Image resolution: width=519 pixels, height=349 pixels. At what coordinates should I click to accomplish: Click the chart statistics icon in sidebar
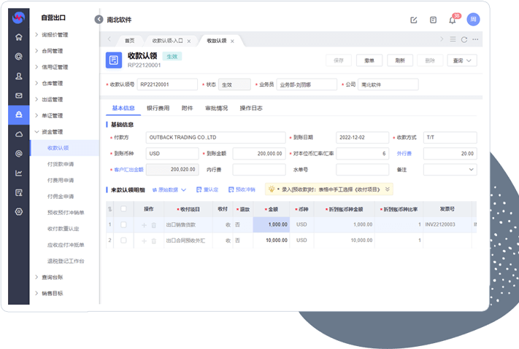point(19,173)
